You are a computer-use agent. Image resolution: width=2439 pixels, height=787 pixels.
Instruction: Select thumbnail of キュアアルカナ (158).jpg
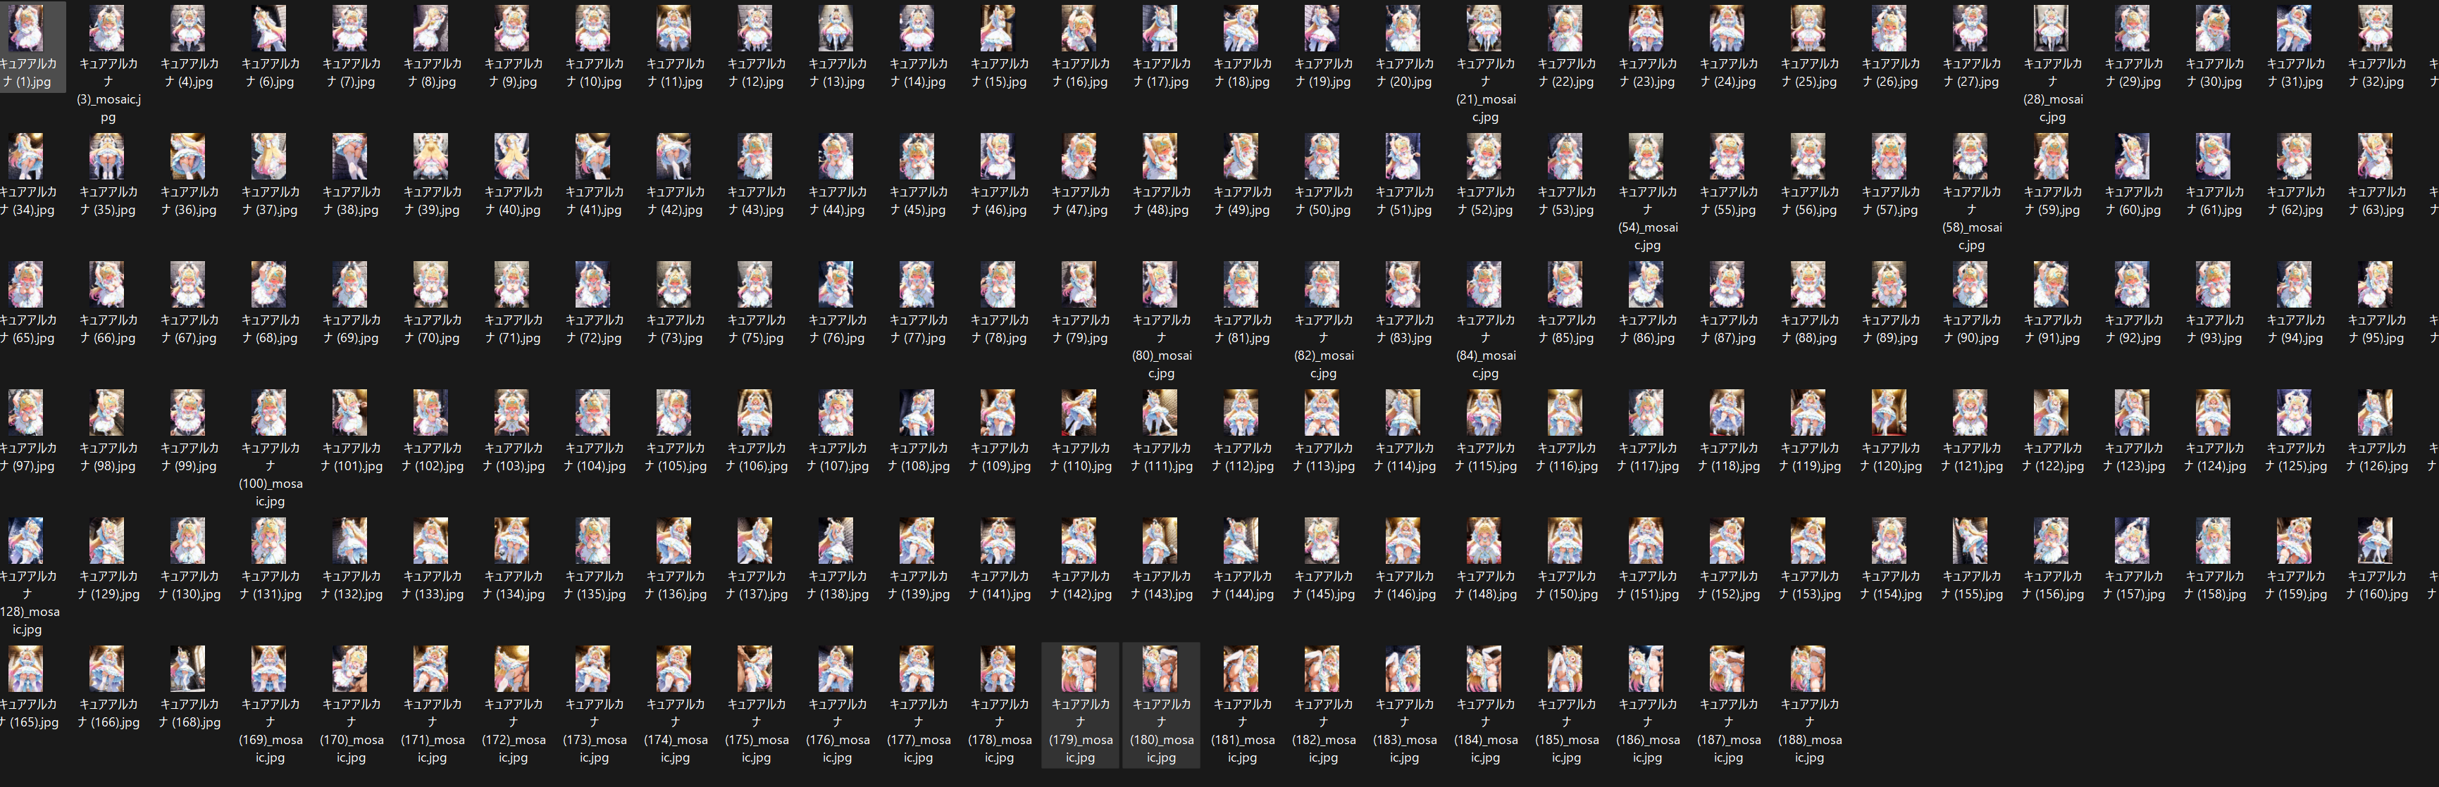(2214, 541)
